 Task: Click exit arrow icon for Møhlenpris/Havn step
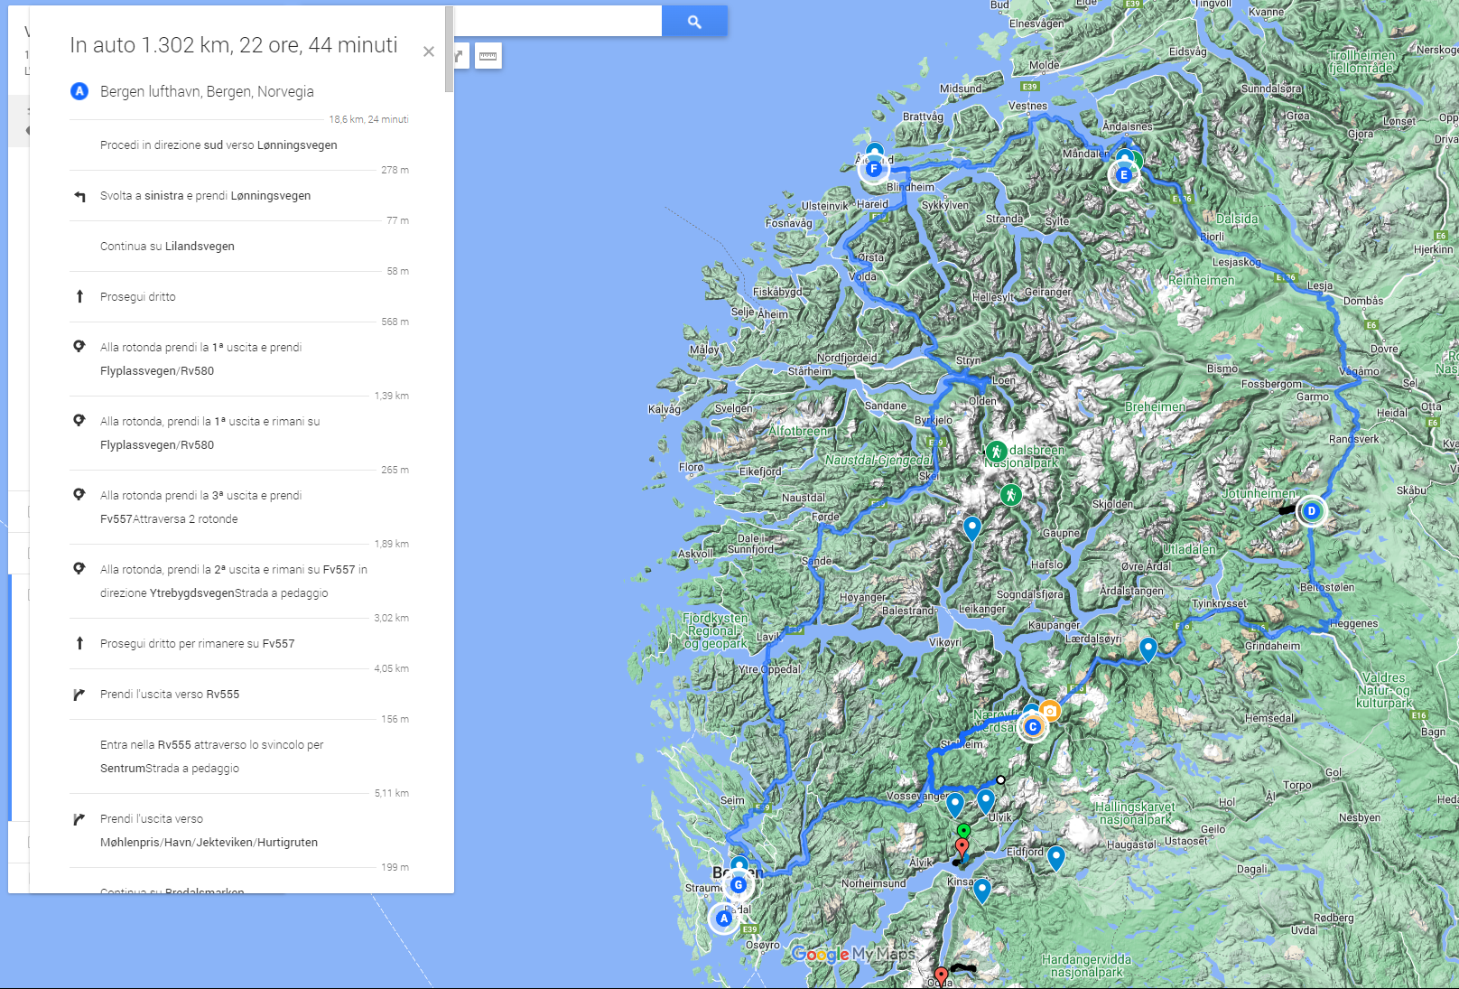tap(79, 819)
